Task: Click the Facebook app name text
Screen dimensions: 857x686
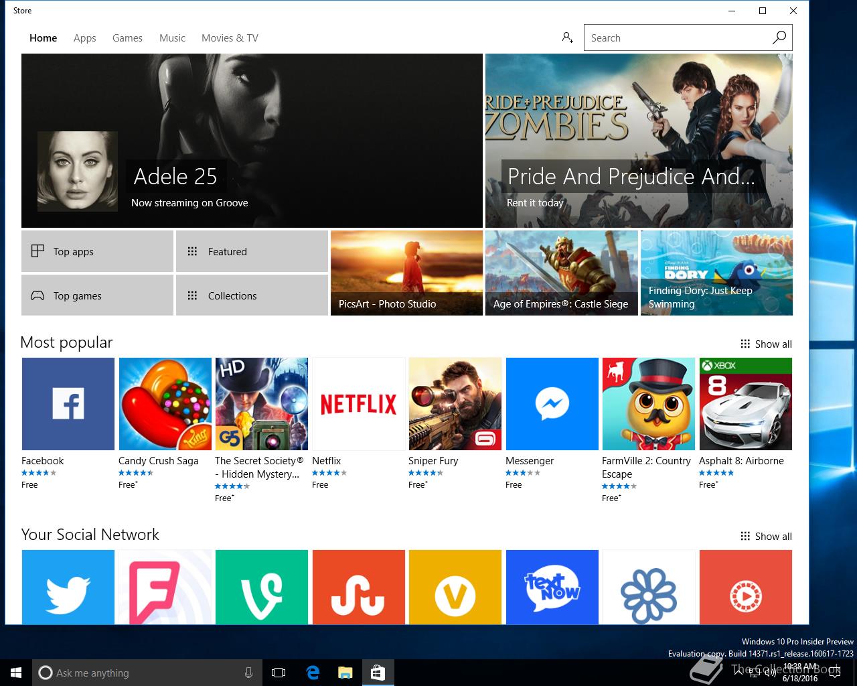Action: coord(42,460)
